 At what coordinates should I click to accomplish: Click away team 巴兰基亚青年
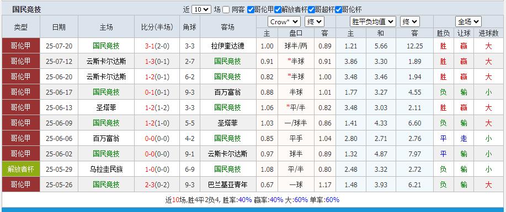[x=227, y=184]
